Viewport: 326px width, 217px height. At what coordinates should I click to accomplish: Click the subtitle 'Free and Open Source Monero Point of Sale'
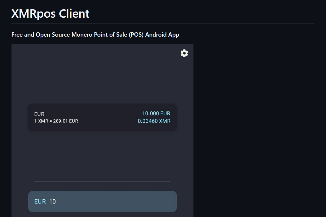(x=70, y=35)
